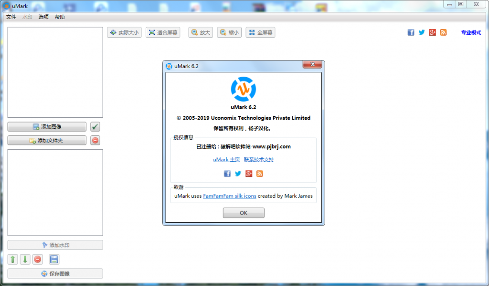Open the 帮助 menu
This screenshot has height=286, width=489.
click(x=60, y=17)
